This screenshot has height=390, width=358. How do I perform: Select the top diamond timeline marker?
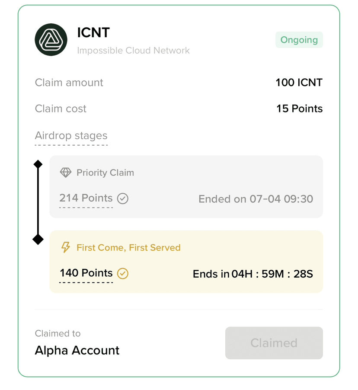click(38, 164)
